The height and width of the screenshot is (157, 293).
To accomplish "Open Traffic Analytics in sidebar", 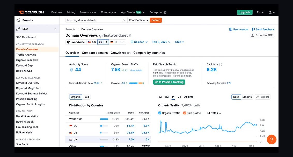I will 26,55.
